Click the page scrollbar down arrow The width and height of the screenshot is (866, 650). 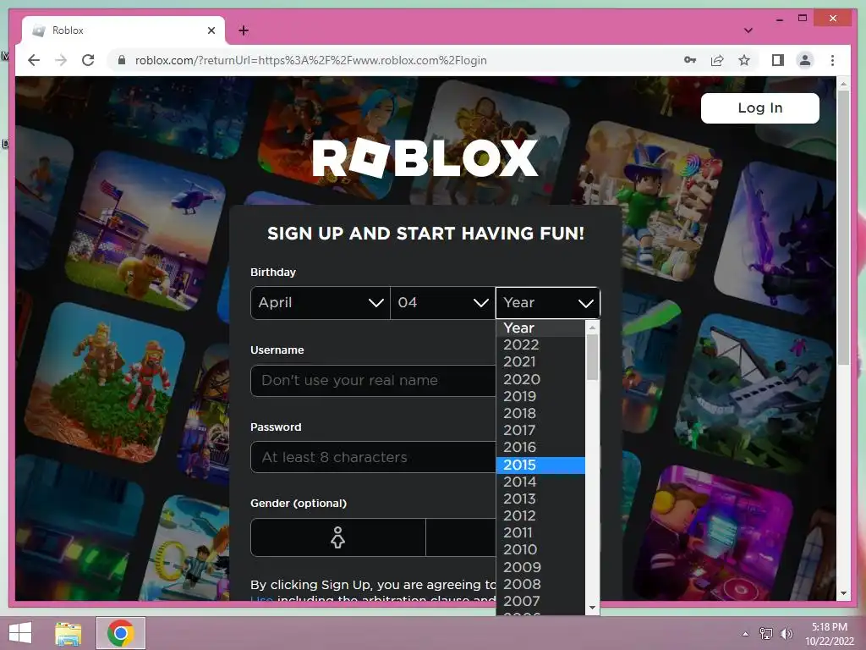pos(843,593)
